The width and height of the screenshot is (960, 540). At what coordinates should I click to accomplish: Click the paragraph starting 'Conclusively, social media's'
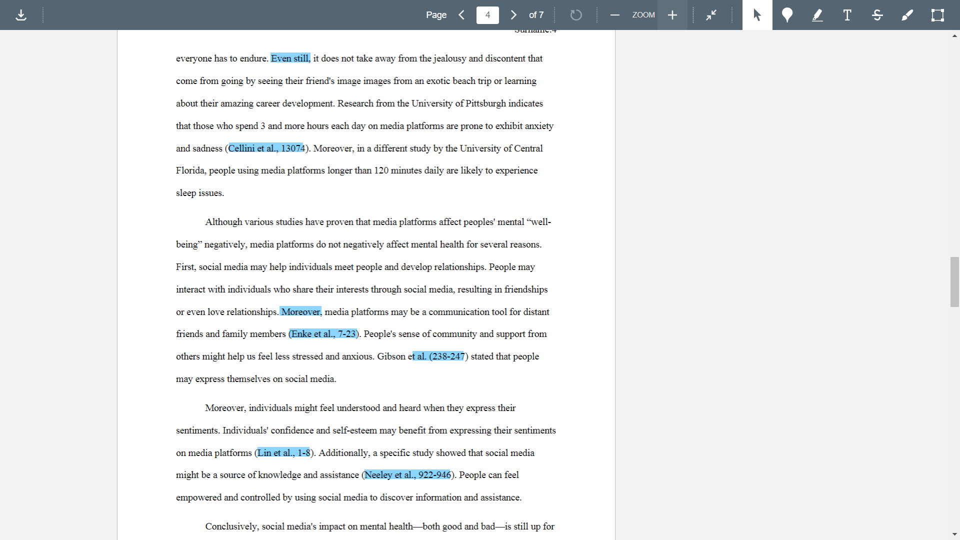coord(379,526)
